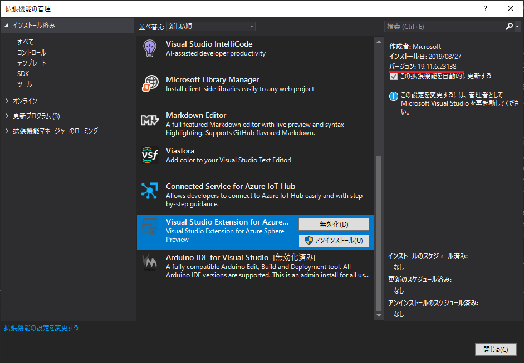
Task: Collapse the インストール済み category
Action: [x=7, y=26]
